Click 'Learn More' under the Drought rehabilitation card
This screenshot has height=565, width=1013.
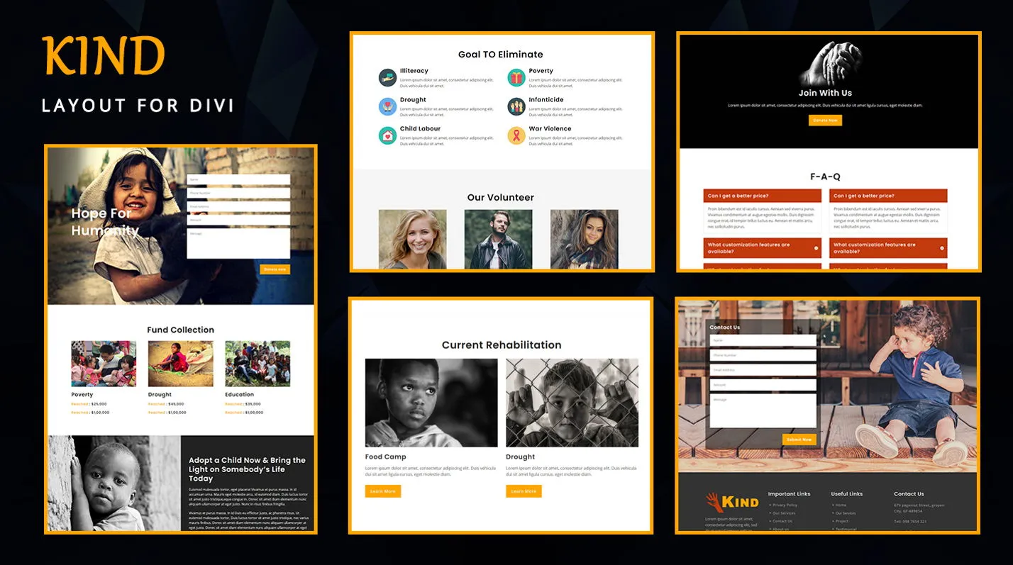524,491
